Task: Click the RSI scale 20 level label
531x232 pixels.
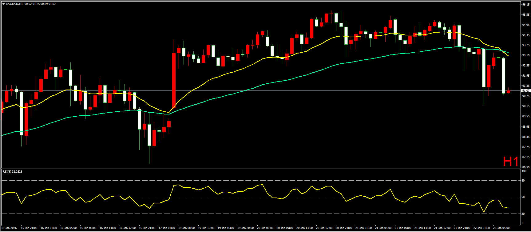Action: coord(523,214)
